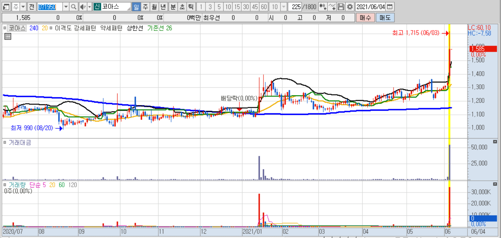
Task: Click the 전 button
Action: point(32,7)
